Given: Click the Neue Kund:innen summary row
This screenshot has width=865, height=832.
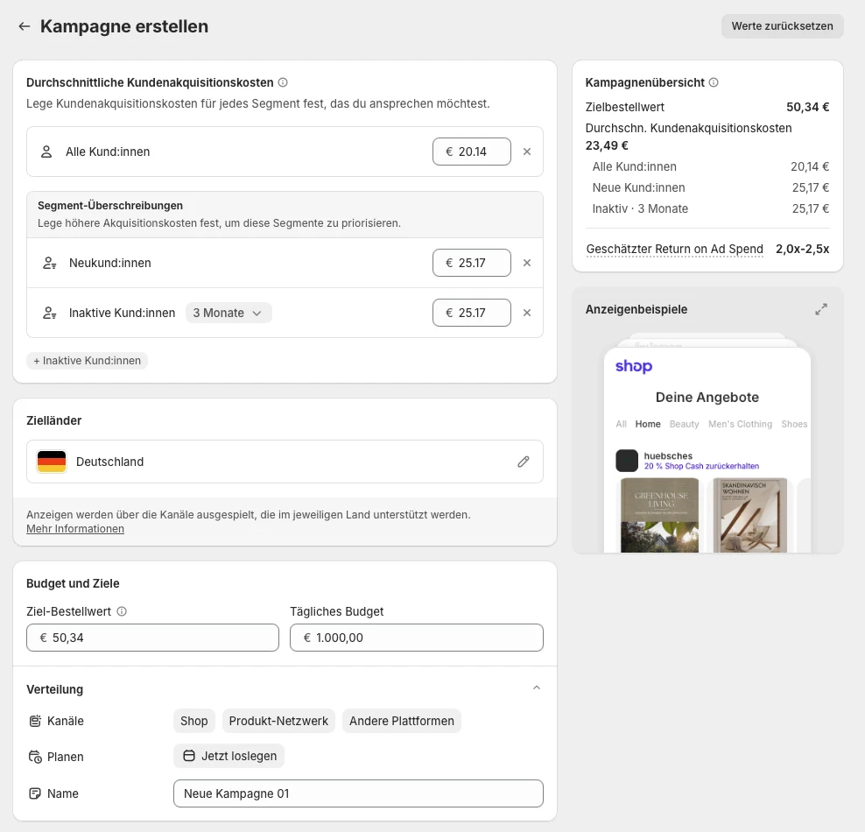Looking at the screenshot, I should tap(711, 187).
